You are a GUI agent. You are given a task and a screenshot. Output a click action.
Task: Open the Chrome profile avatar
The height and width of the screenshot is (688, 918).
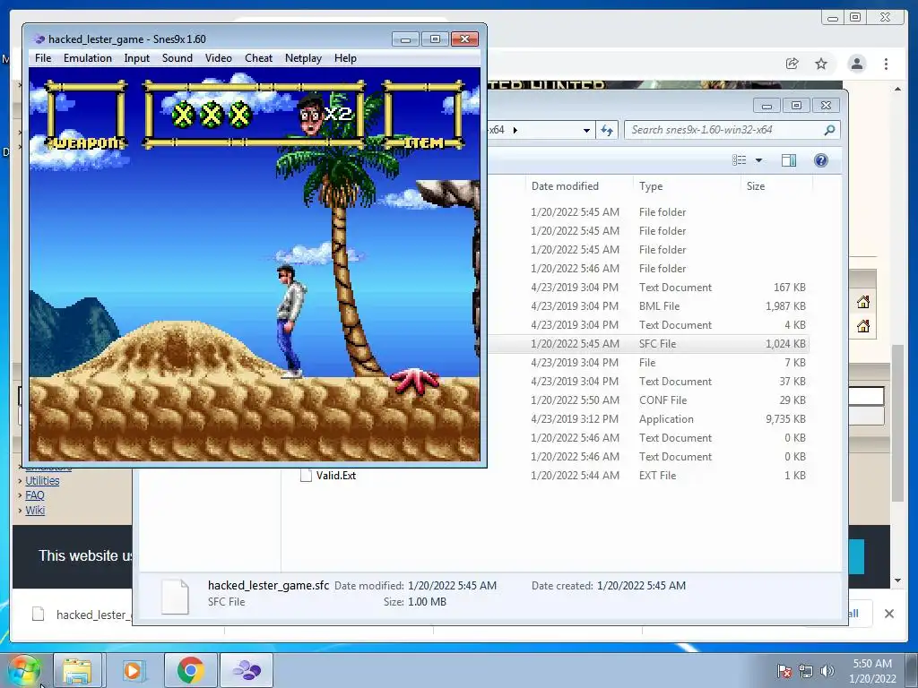pyautogui.click(x=856, y=64)
